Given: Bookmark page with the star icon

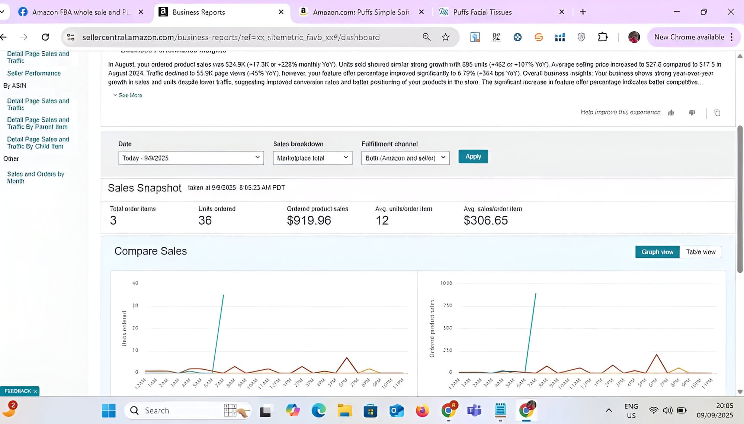Looking at the screenshot, I should [x=446, y=37].
